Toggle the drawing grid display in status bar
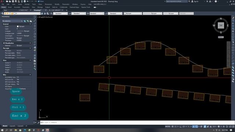 pyautogui.click(x=173, y=126)
